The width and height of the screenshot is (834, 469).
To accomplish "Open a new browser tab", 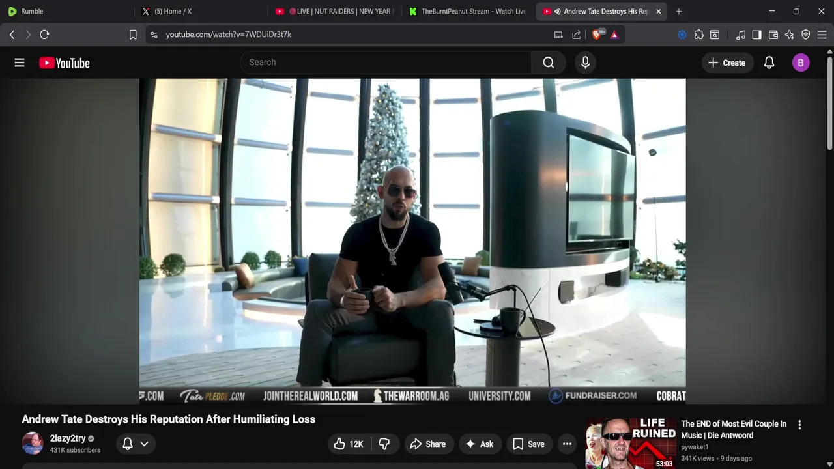I will coord(679,11).
